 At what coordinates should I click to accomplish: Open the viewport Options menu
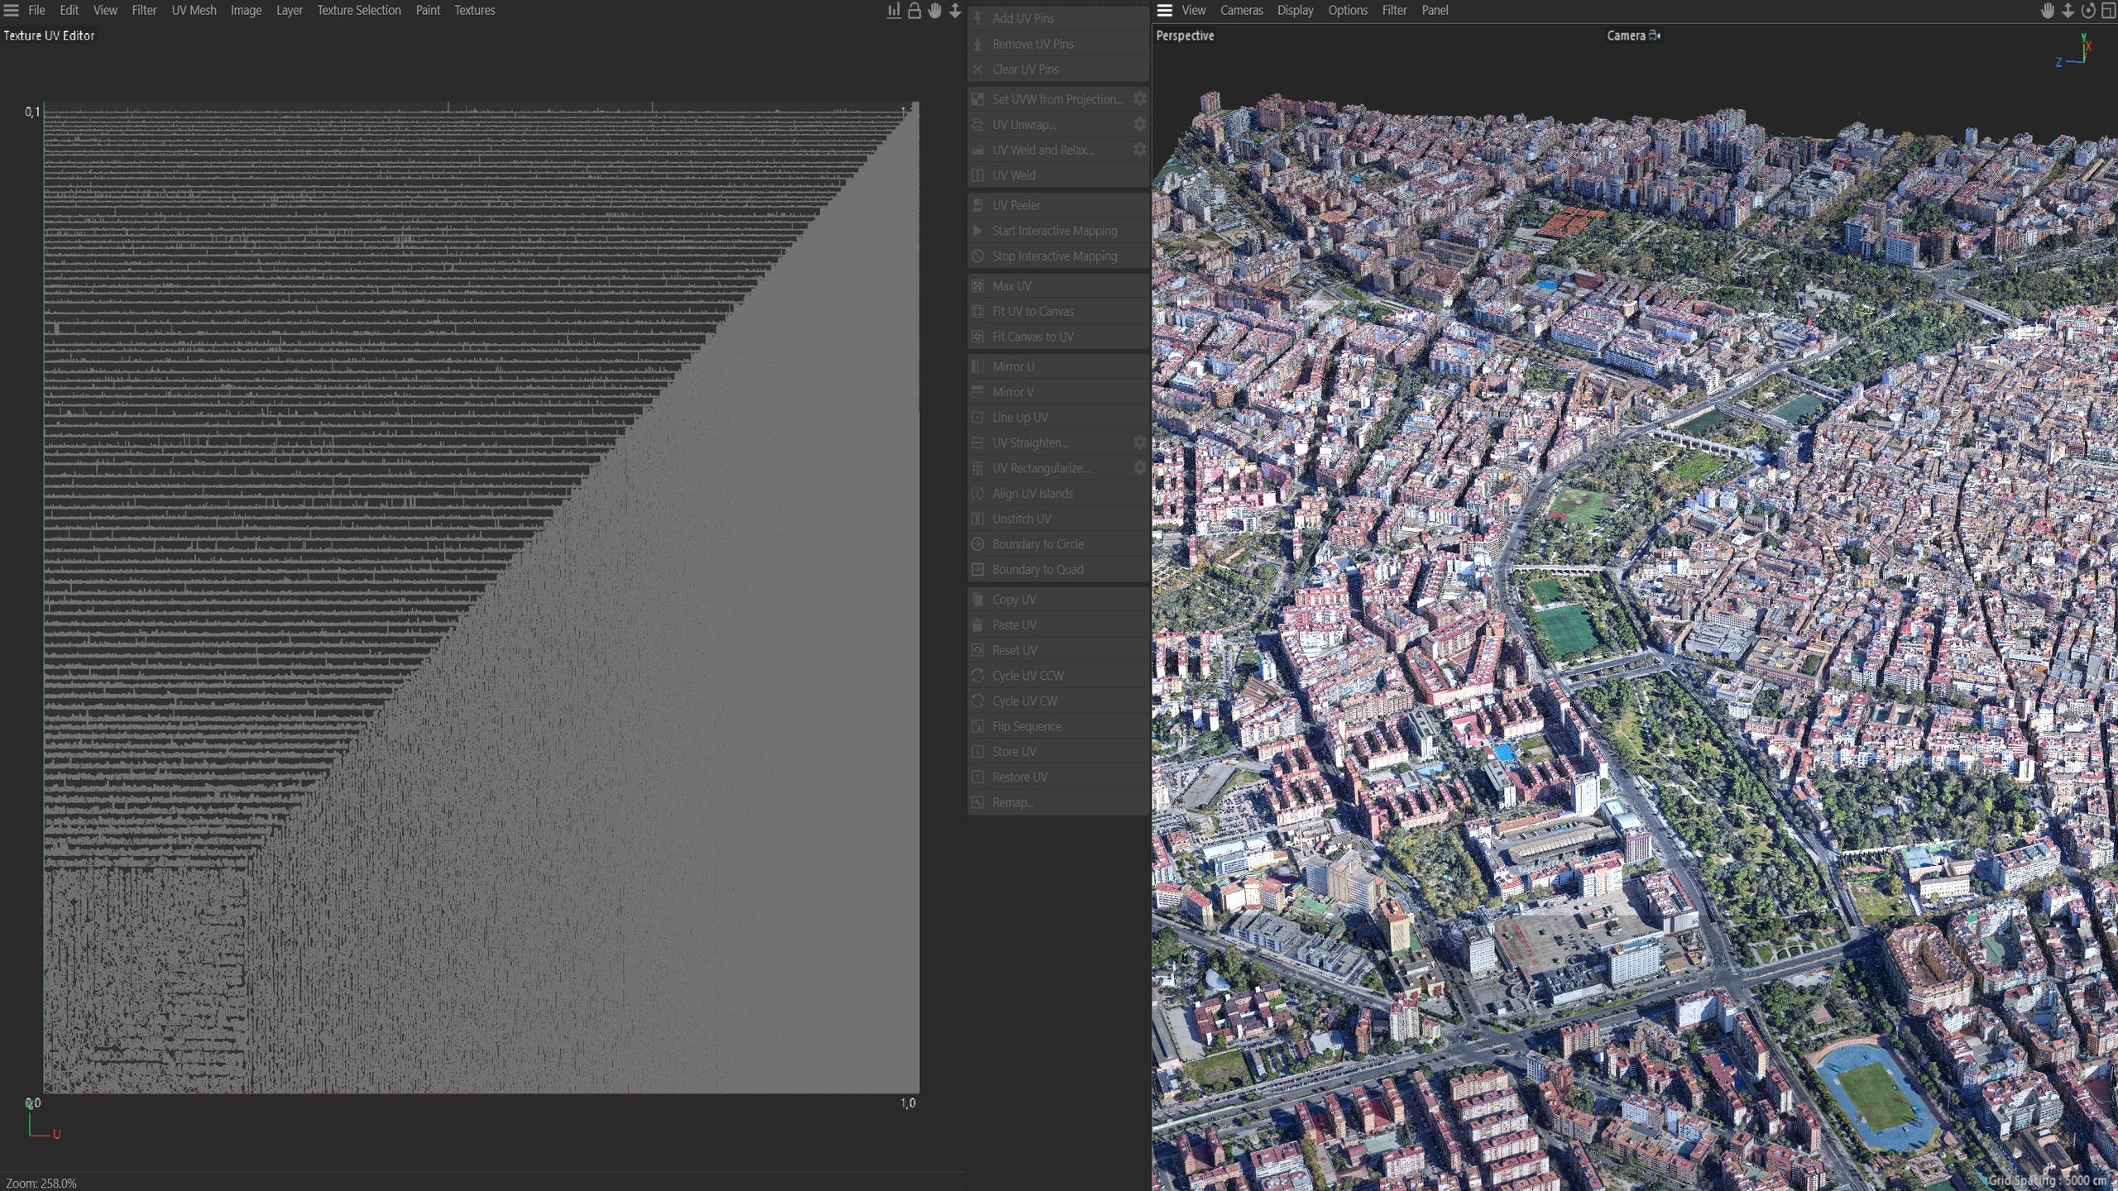coord(1348,10)
